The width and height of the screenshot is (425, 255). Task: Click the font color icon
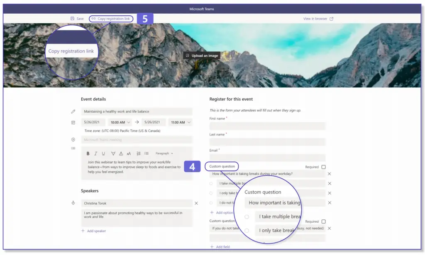click(x=121, y=154)
